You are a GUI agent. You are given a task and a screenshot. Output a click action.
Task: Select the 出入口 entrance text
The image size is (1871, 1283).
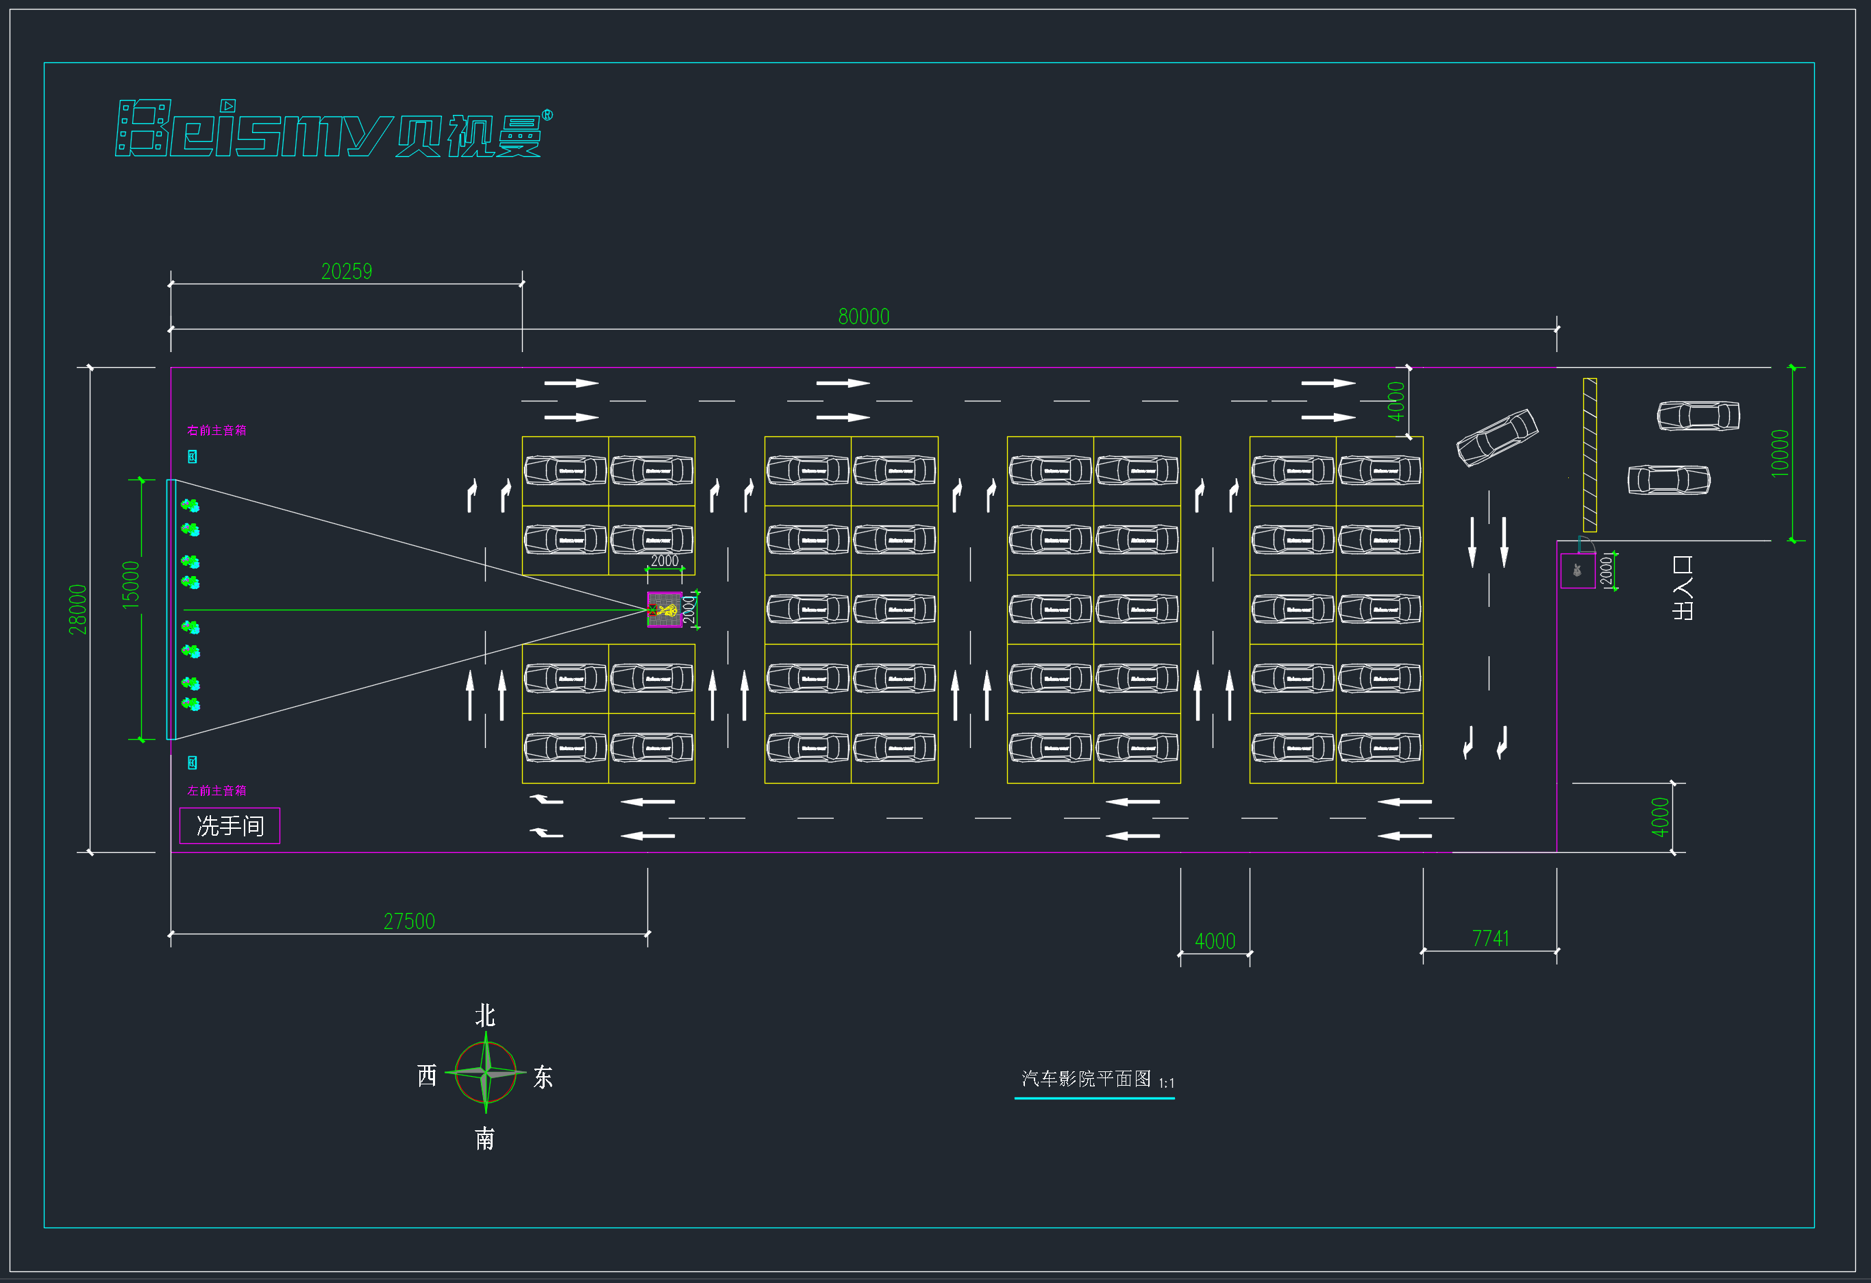[1683, 588]
